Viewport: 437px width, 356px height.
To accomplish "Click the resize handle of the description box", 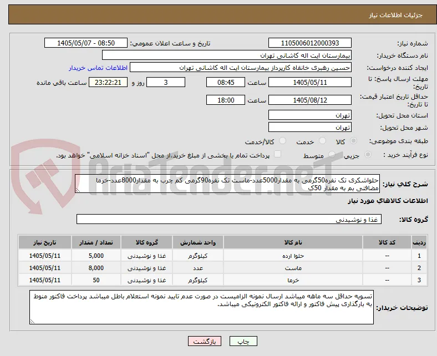I will point(78,190).
